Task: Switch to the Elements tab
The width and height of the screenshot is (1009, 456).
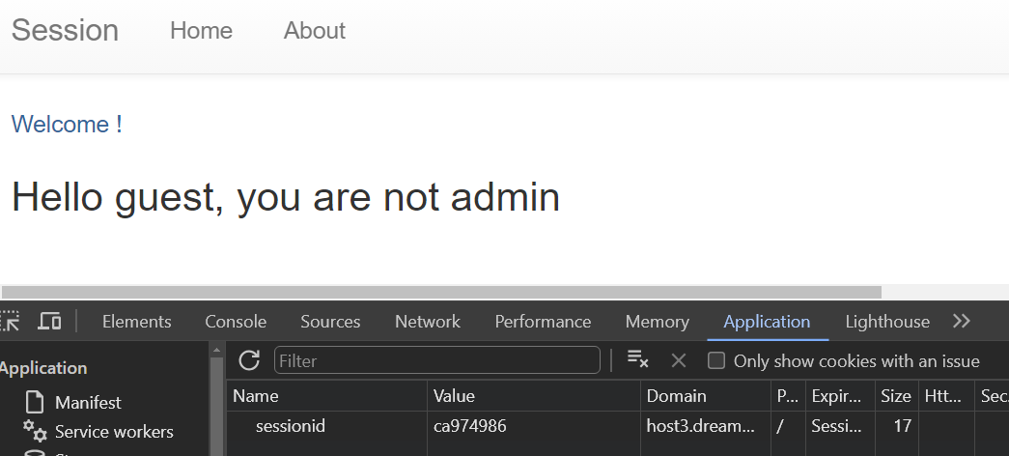Action: point(136,322)
